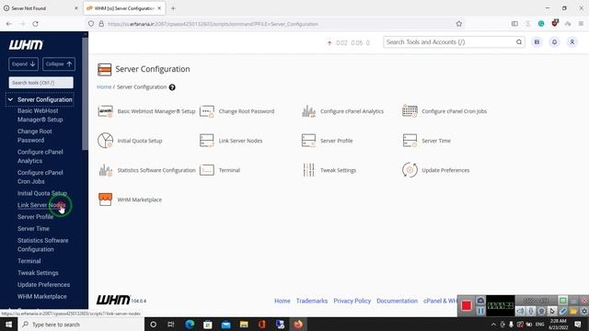Open the Server Profile icon in main panel
The width and height of the screenshot is (589, 331).
point(308,141)
